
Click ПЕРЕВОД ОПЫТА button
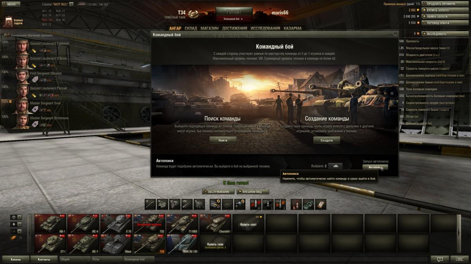(x=445, y=23)
